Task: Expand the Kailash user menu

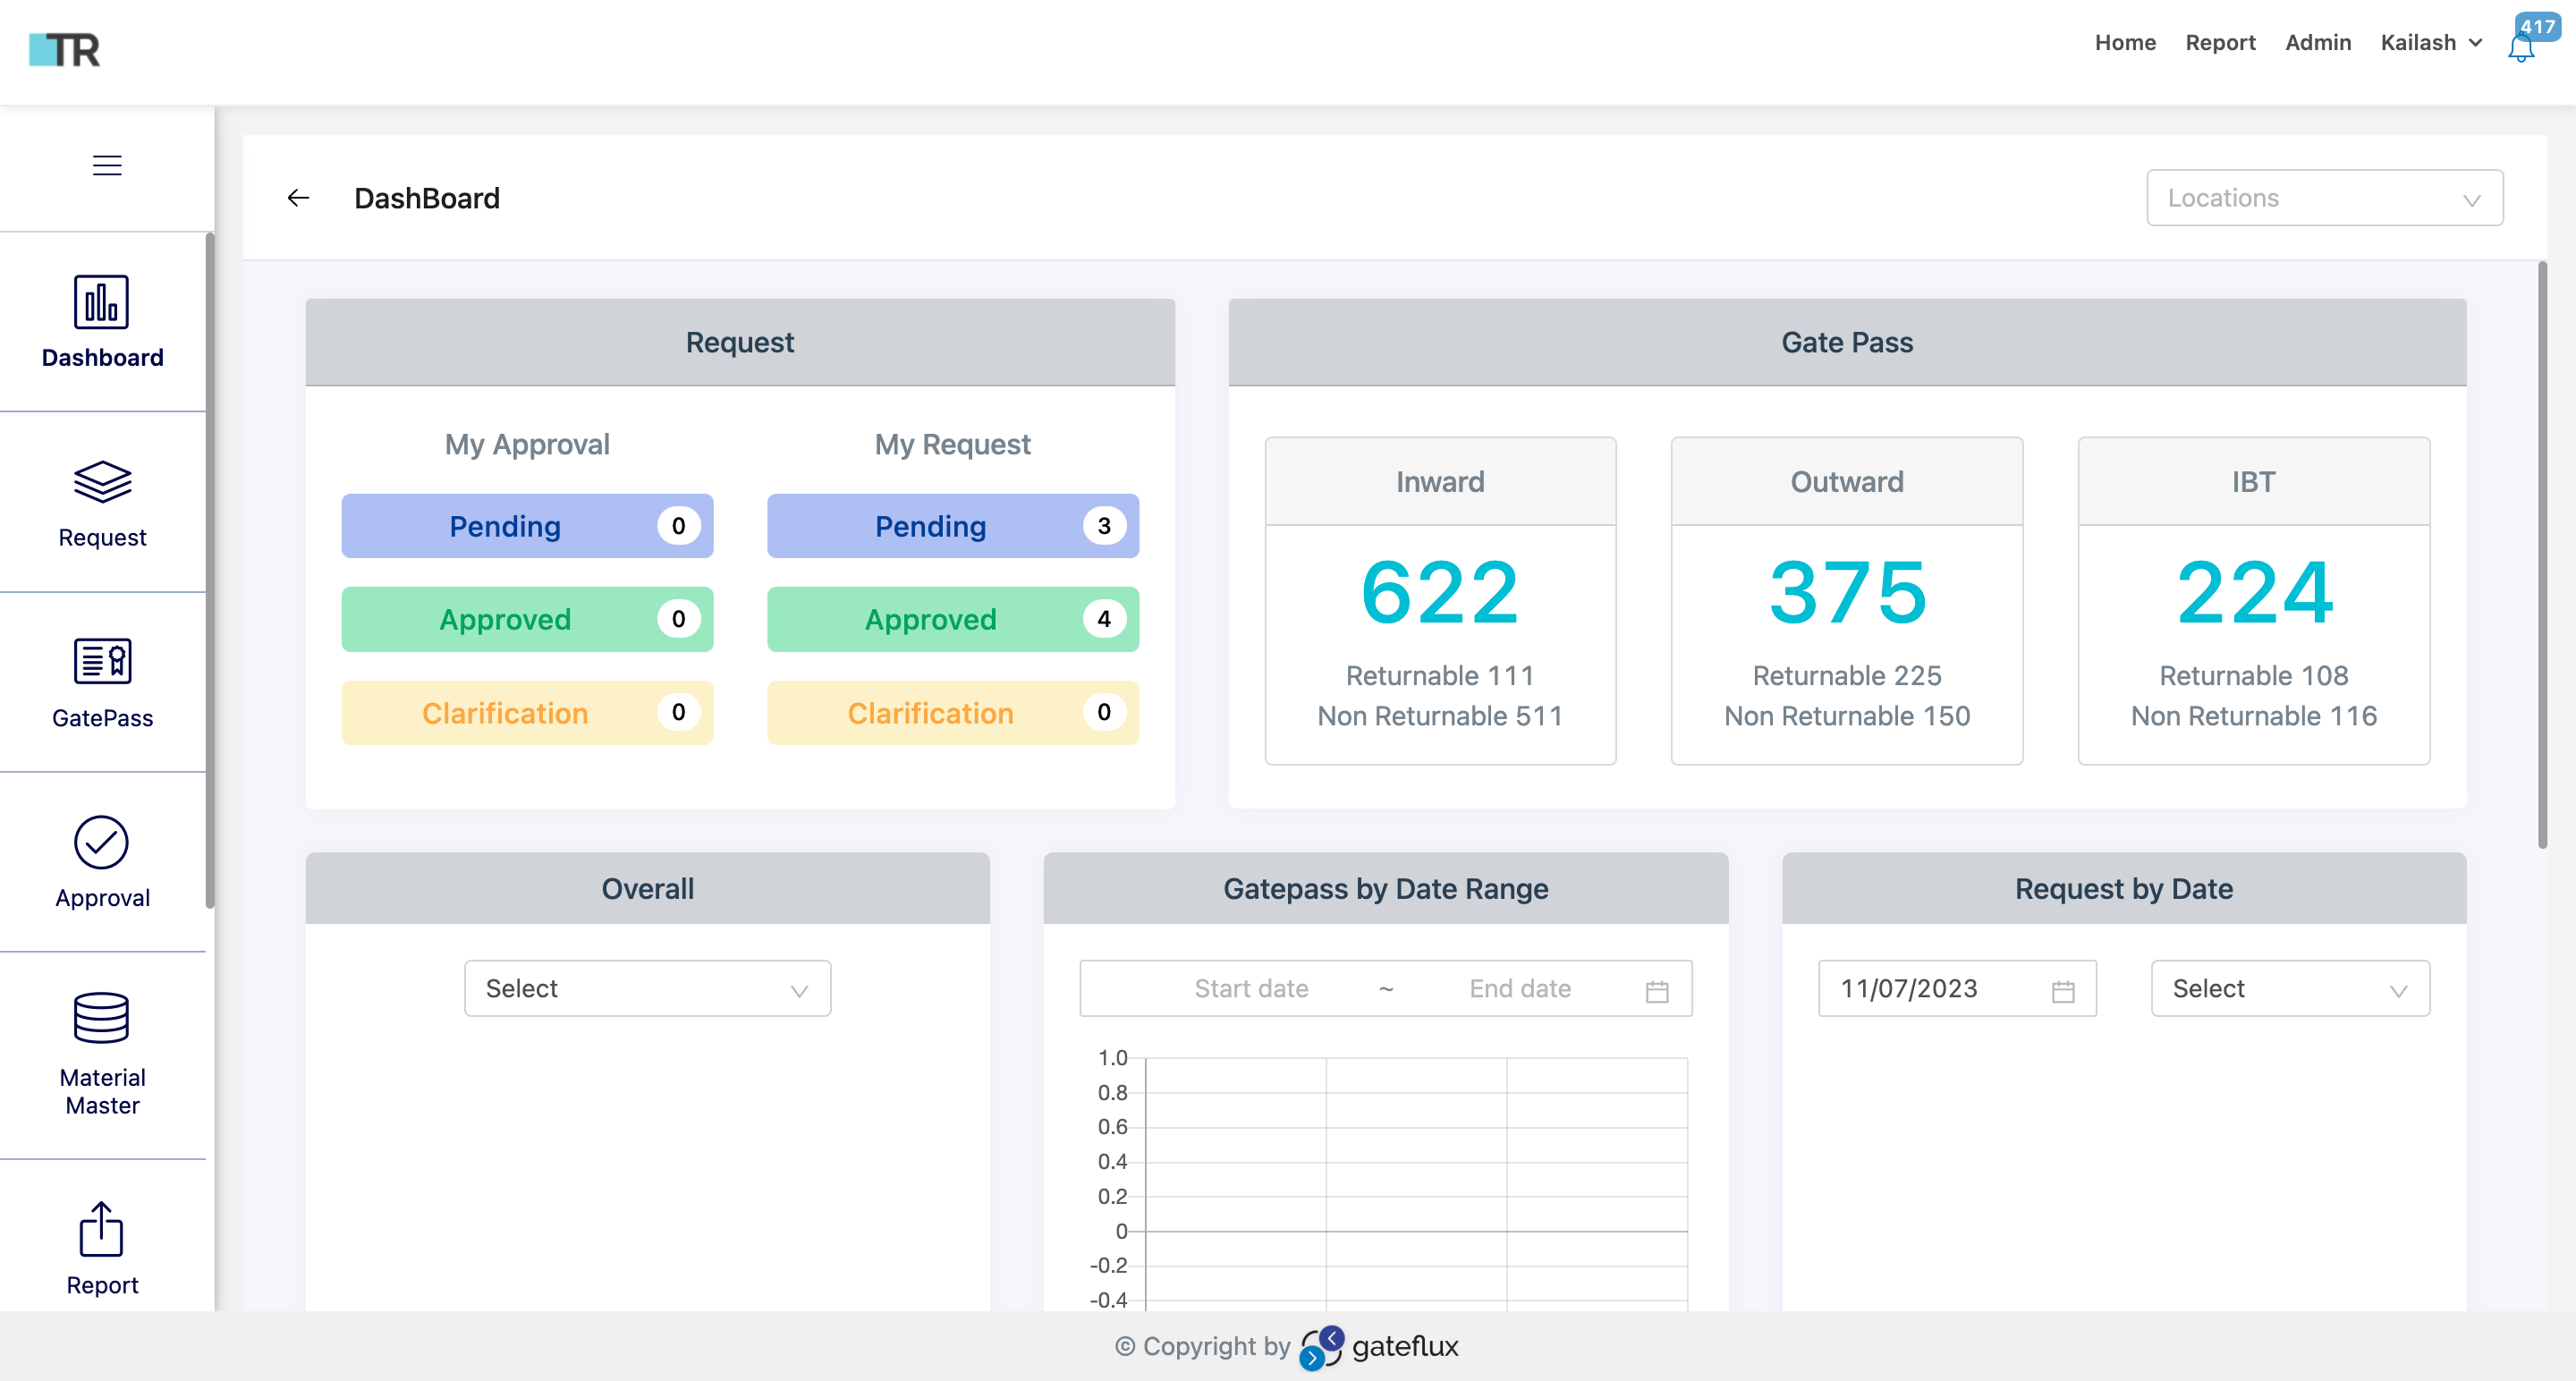Action: click(2432, 43)
